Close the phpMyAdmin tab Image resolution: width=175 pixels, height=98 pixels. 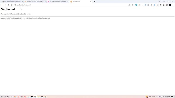(x=45, y=2)
